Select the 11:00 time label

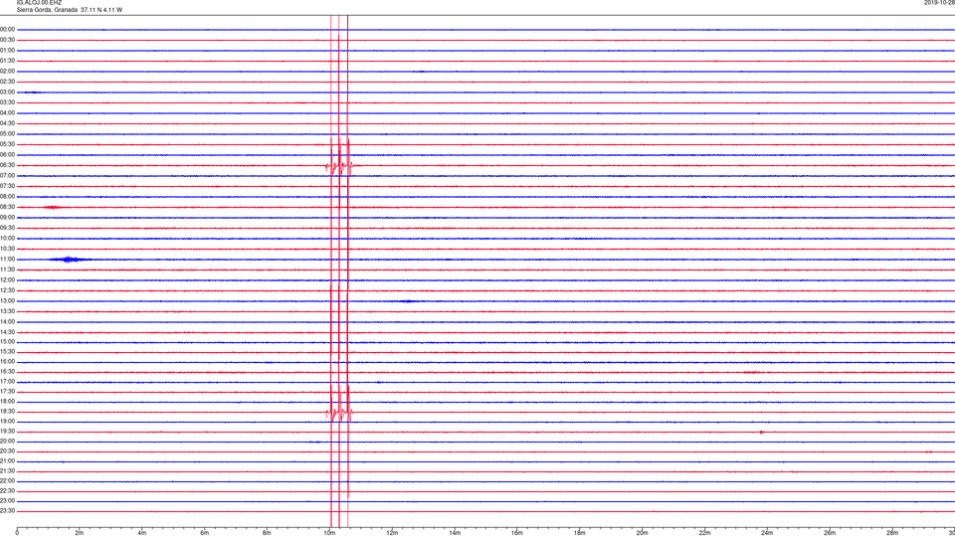[7, 260]
